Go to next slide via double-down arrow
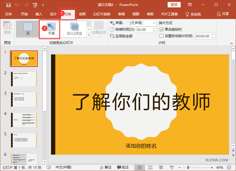 (x=233, y=155)
